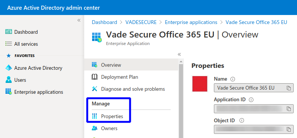Click the Azure Active Directory pyramid icon
The width and height of the screenshot is (297, 138).
pos(9,67)
